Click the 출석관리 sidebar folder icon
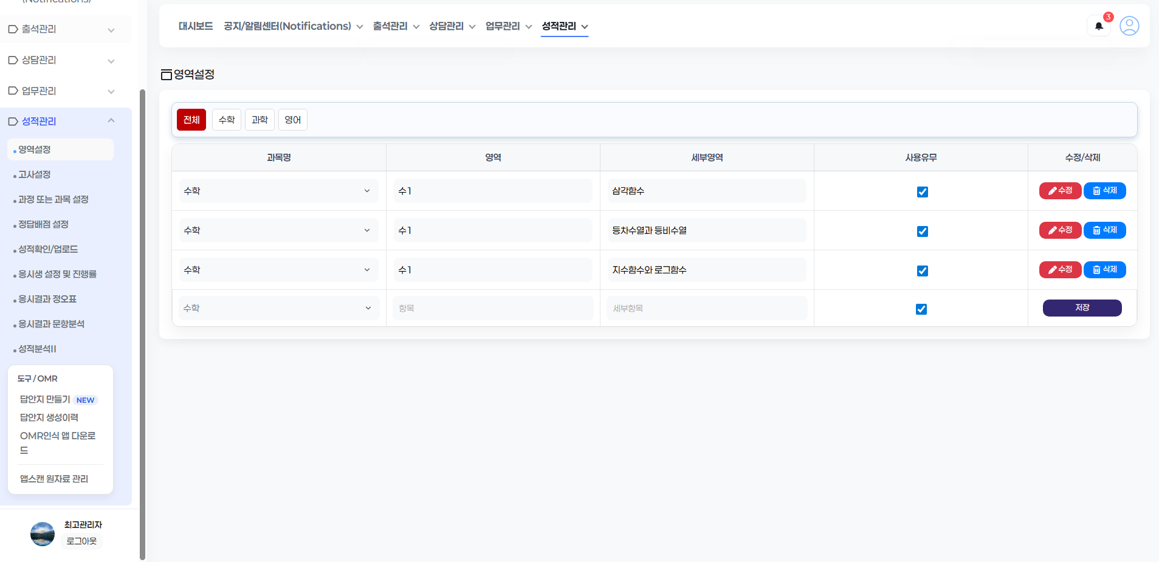This screenshot has width=1159, height=562. (13, 29)
